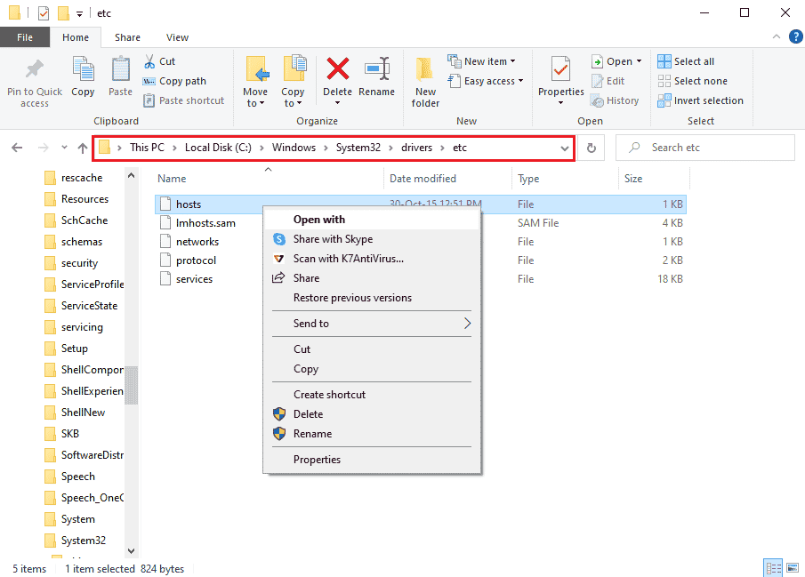The width and height of the screenshot is (805, 577).
Task: Open the Speech folder in navigation pane
Action: (x=78, y=477)
